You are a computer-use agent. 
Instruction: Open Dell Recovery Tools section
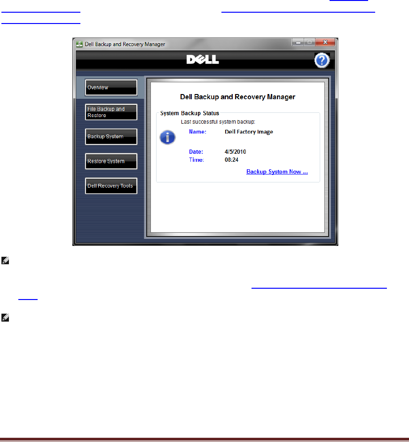pyautogui.click(x=111, y=186)
